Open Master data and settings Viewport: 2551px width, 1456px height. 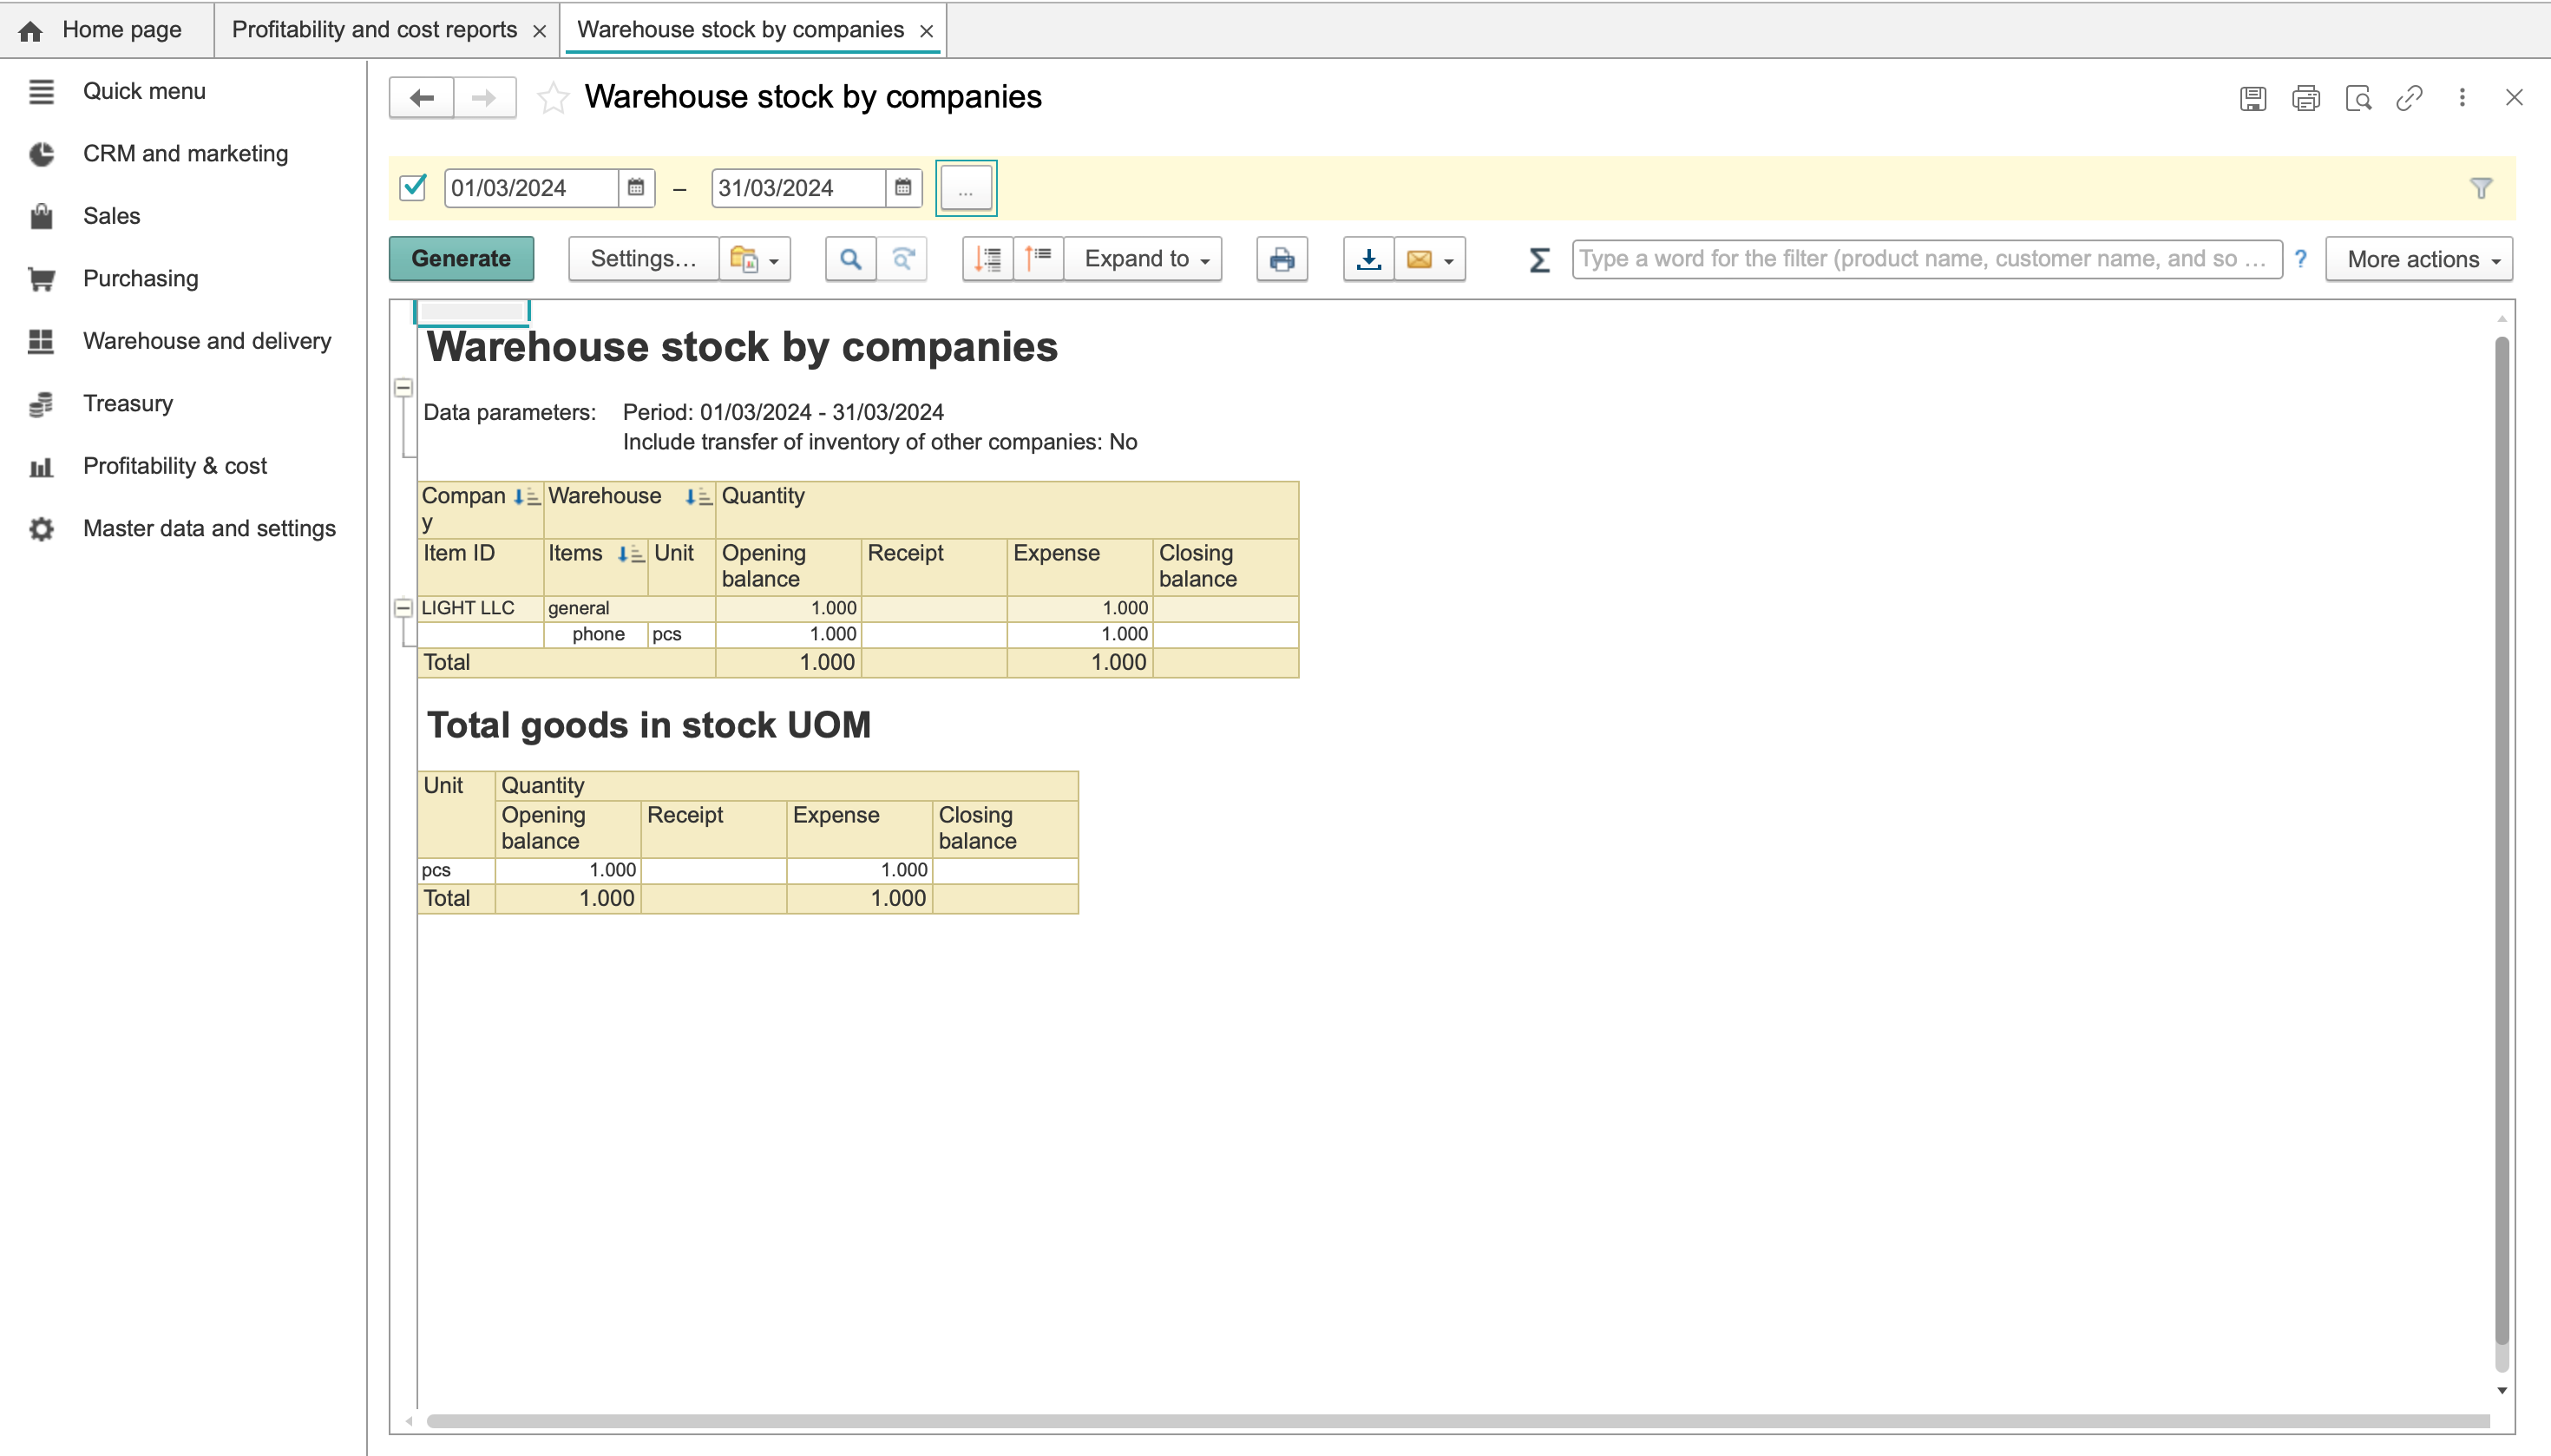coord(209,528)
